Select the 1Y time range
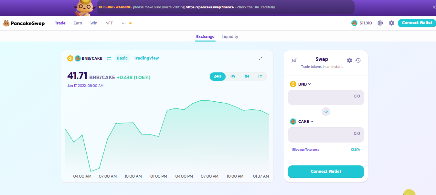 (x=260, y=77)
